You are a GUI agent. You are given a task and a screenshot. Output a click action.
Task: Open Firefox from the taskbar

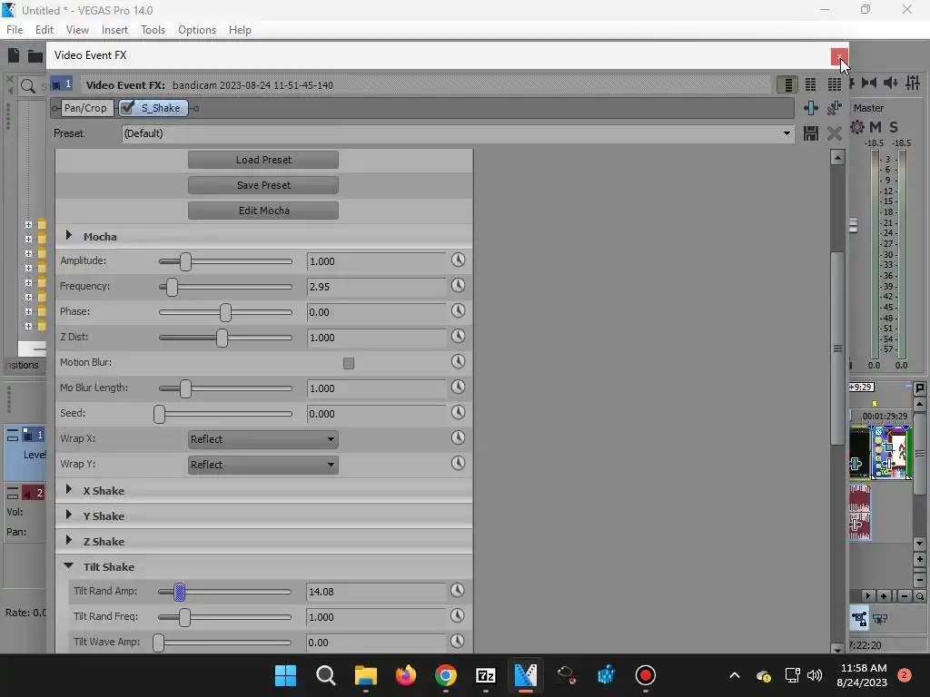pos(406,675)
